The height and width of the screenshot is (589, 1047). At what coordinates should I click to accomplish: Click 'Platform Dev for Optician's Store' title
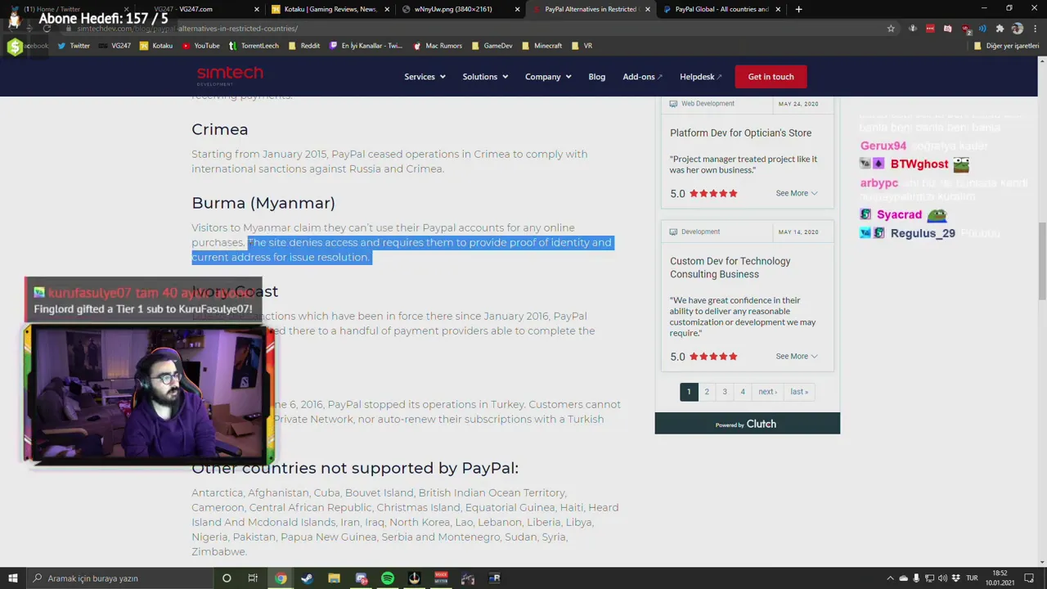coord(740,133)
